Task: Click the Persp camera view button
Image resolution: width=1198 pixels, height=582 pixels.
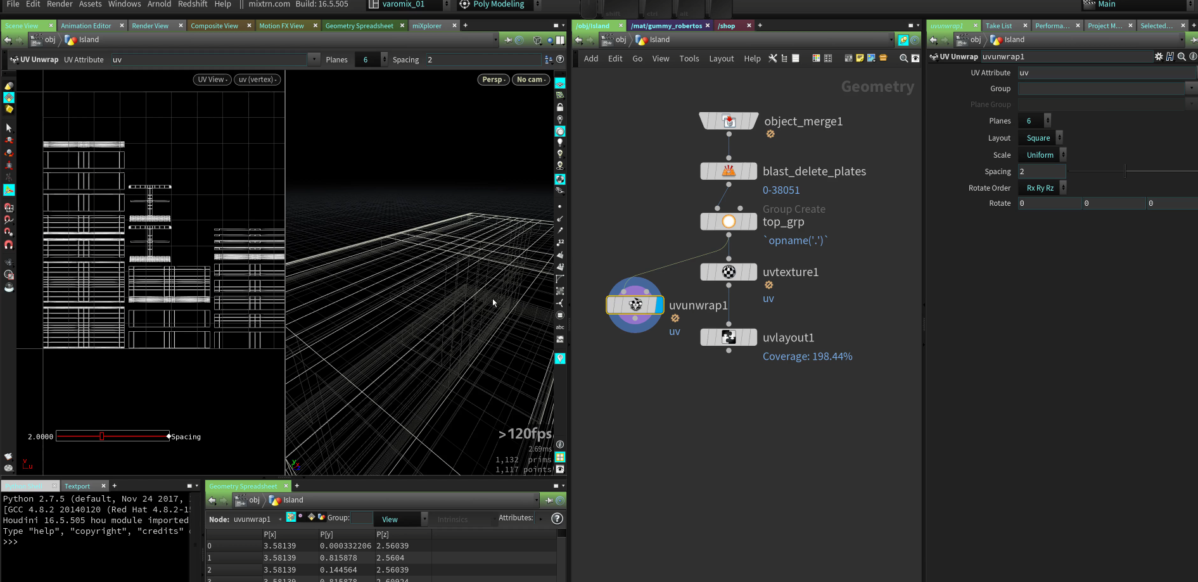Action: tap(493, 80)
